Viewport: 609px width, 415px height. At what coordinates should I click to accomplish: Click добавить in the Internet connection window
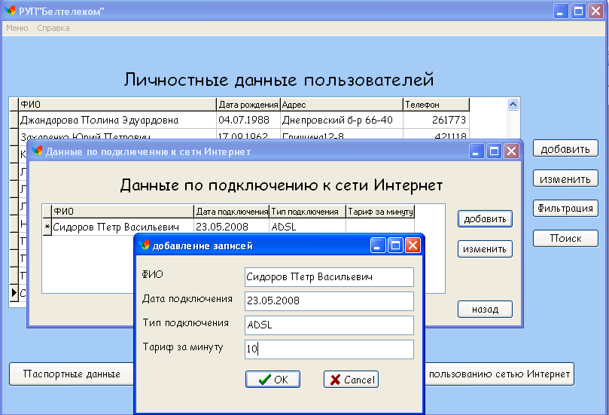coord(485,218)
